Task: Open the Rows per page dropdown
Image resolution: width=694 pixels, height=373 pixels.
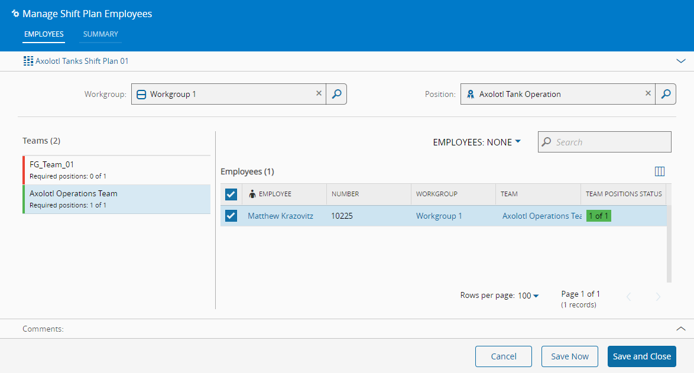Action: [528, 296]
